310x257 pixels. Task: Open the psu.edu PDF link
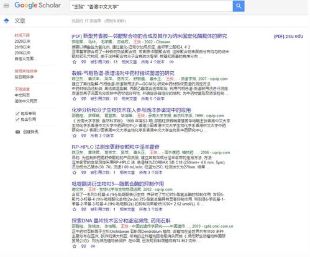point(288,37)
